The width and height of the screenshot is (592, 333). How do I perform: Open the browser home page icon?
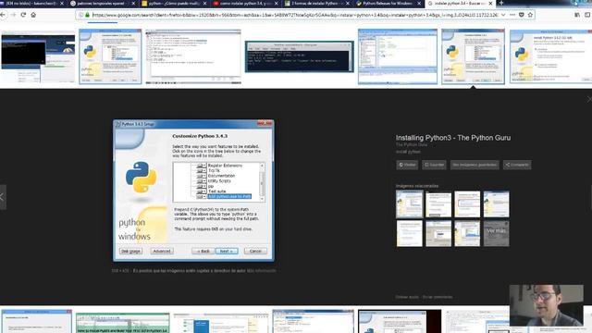click(33, 15)
